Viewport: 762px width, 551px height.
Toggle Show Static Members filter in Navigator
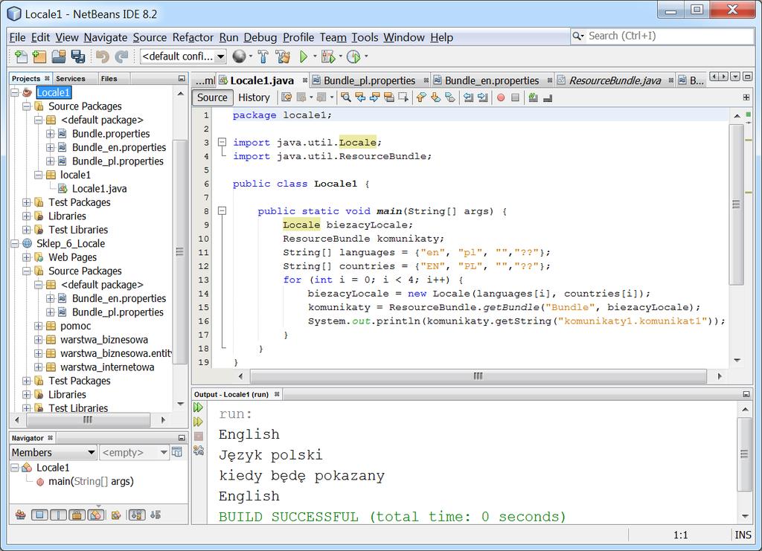(x=58, y=515)
